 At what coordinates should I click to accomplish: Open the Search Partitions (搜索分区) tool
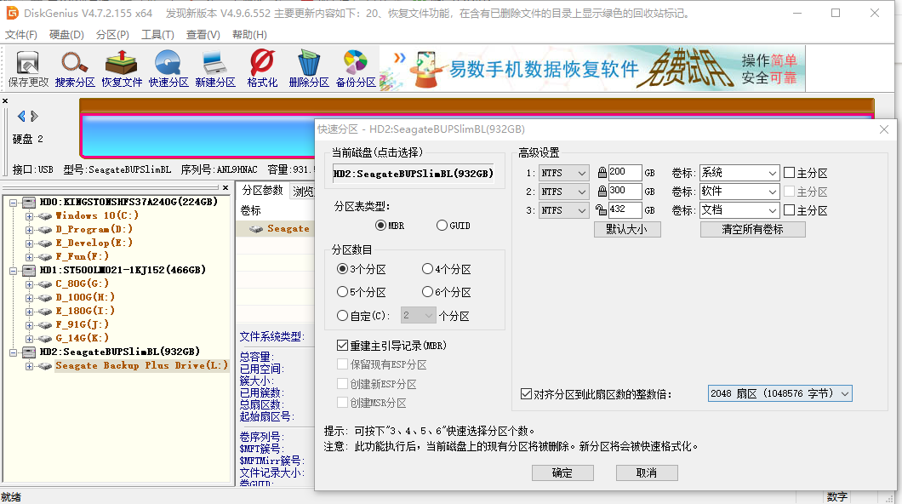pyautogui.click(x=75, y=69)
